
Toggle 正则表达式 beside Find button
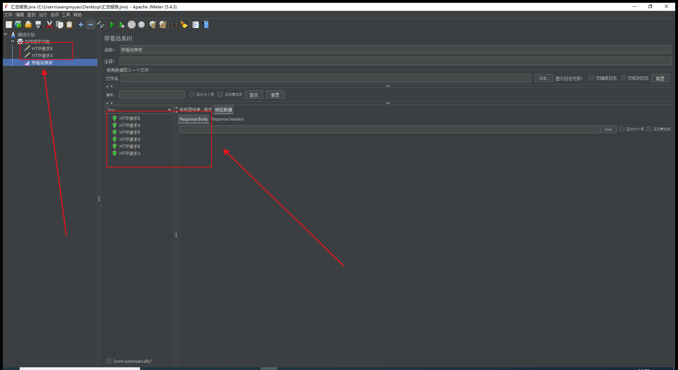click(649, 129)
